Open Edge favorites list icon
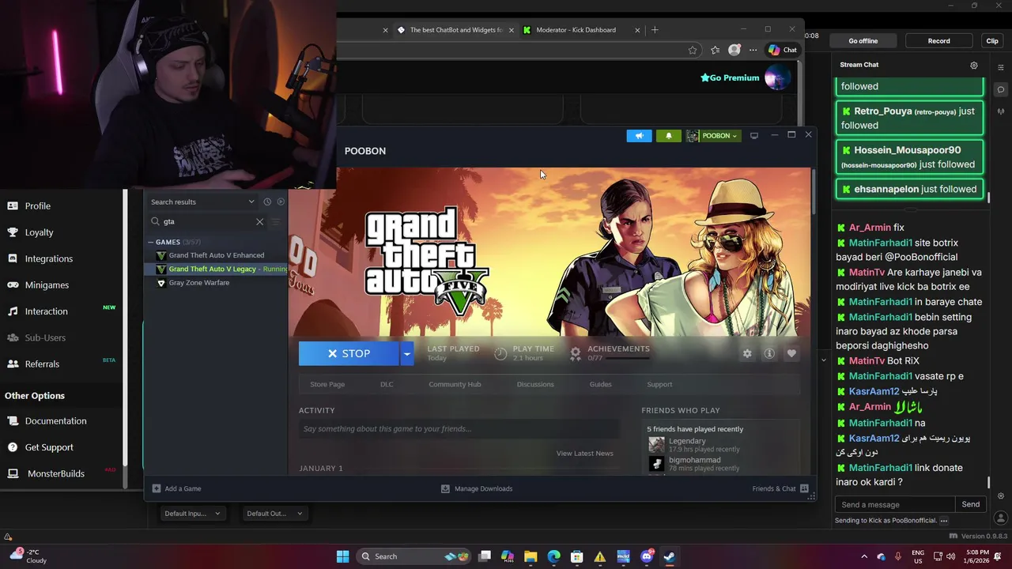The image size is (1012, 569). [715, 50]
